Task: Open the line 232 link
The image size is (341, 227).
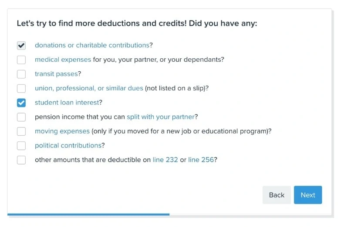Action: [x=165, y=160]
